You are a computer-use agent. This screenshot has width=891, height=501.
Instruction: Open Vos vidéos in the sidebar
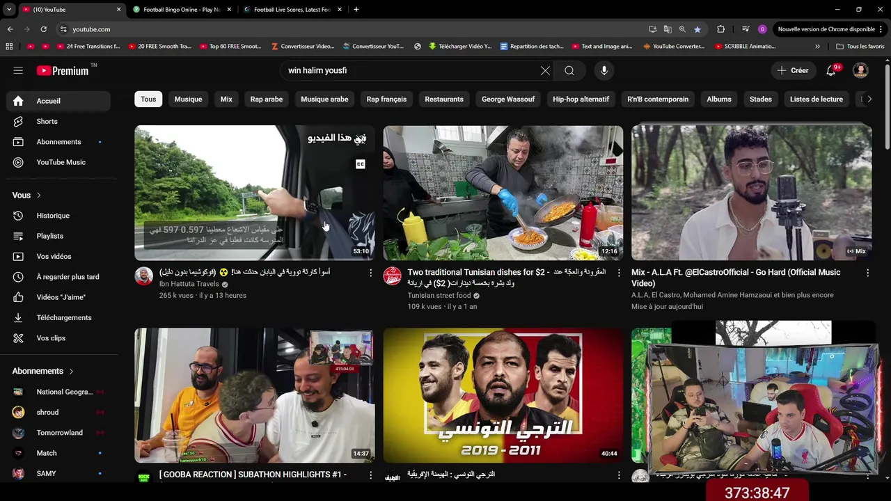coord(58,256)
